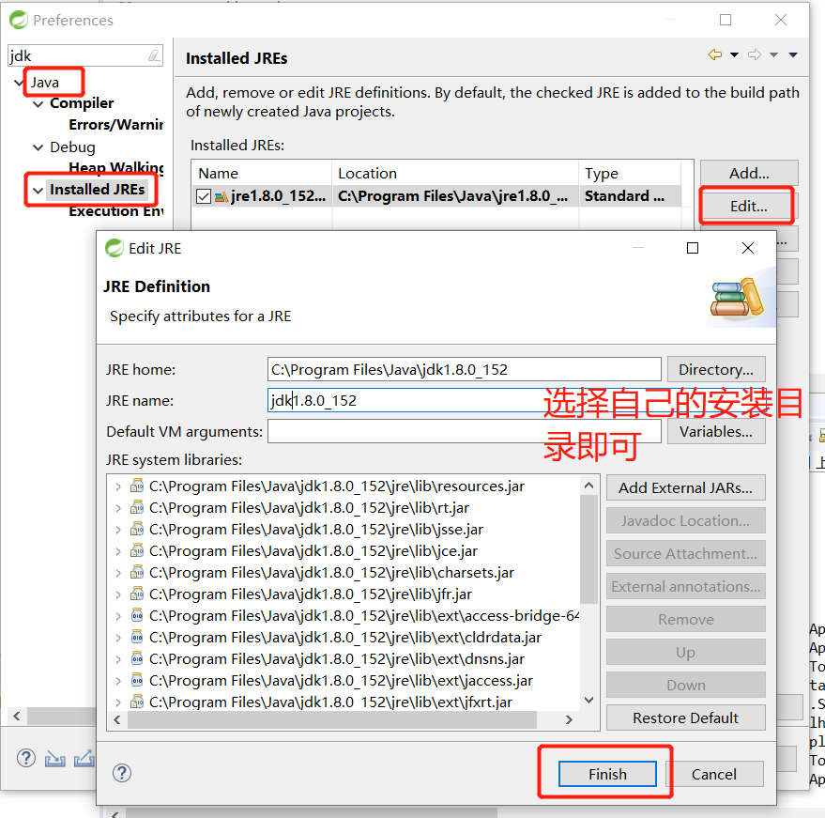
Task: Click the horizontal scrollbar thumb of libraries list
Action: pos(332,719)
